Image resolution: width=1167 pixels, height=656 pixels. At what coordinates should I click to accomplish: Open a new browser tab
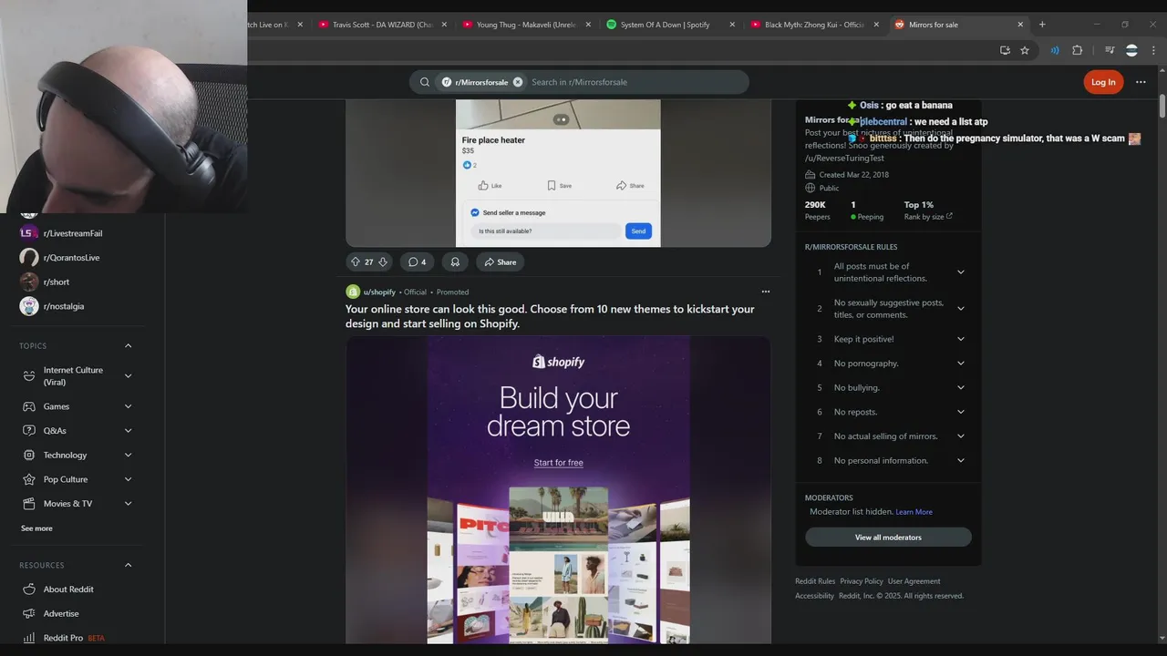1042,25
